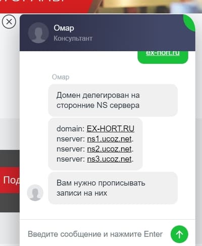This screenshot has height=246, width=202.
Task: Send message with green arrow button
Action: (x=179, y=234)
